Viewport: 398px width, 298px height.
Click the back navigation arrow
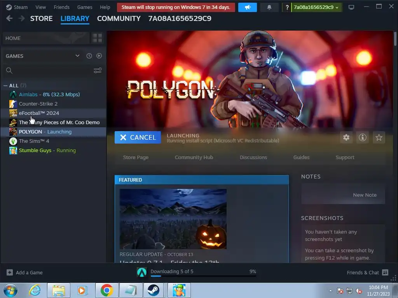coord(9,19)
